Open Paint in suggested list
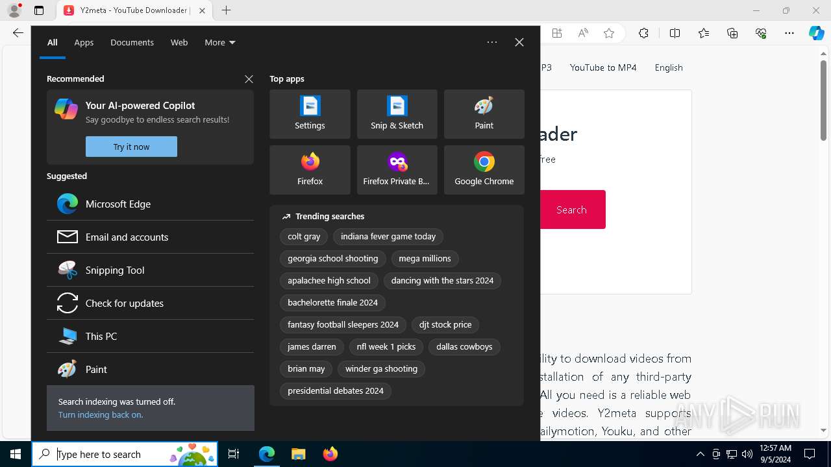The image size is (831, 467). click(x=150, y=369)
